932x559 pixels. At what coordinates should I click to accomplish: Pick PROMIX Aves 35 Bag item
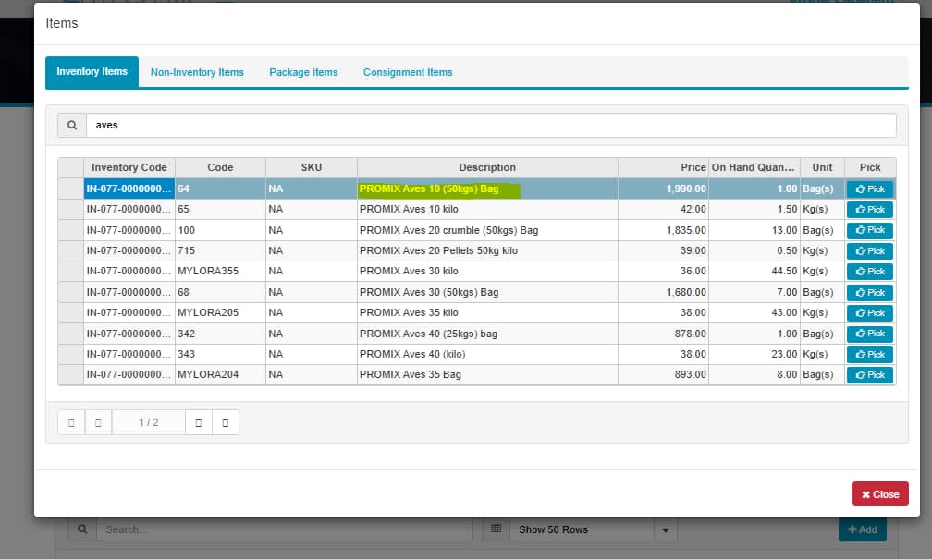pyautogui.click(x=869, y=375)
